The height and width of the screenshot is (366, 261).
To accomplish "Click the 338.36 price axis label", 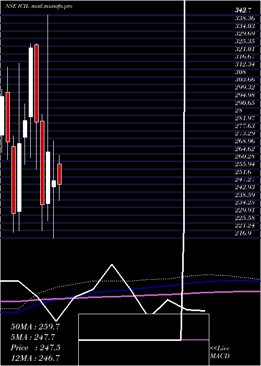I will (245, 18).
